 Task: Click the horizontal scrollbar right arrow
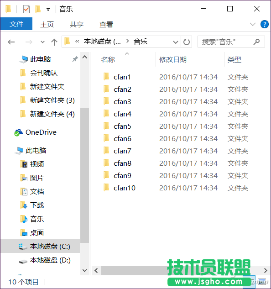[x=266, y=271]
